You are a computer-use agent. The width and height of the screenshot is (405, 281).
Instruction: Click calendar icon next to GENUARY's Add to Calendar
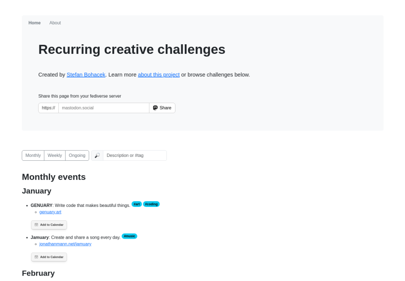click(37, 225)
